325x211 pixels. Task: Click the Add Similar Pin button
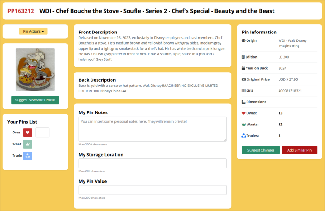tap(299, 150)
